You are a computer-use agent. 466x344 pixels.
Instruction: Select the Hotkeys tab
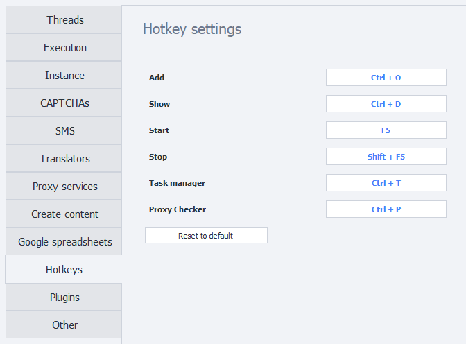[x=64, y=270]
